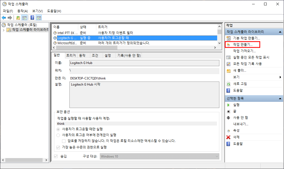Click the 기본 작업 만들기 icon
Viewport: 284px width, 169px height.
[229, 38]
